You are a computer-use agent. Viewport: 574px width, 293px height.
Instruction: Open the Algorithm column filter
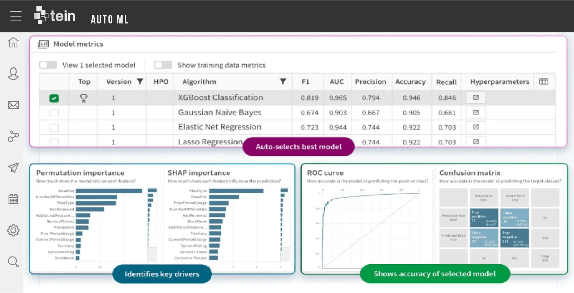(x=283, y=81)
